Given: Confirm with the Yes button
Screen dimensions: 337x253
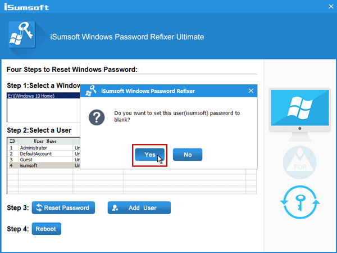Looking at the screenshot, I should 149,155.
